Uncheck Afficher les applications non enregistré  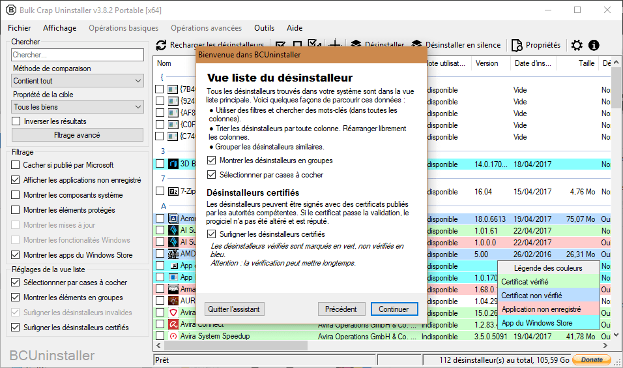coord(16,180)
